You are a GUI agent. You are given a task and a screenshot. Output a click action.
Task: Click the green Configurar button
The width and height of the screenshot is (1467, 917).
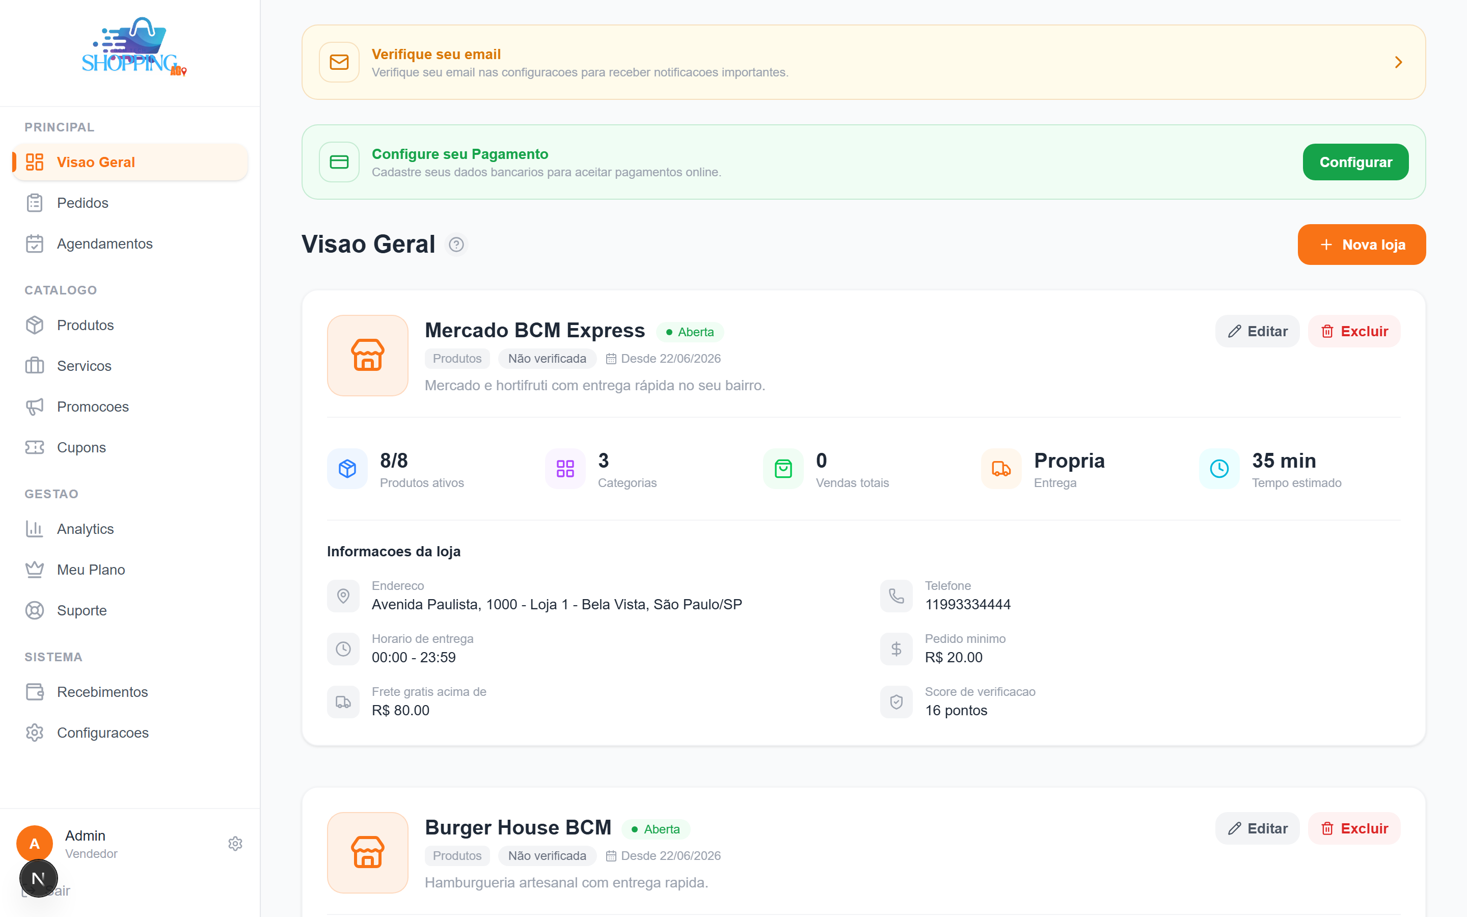coord(1355,162)
